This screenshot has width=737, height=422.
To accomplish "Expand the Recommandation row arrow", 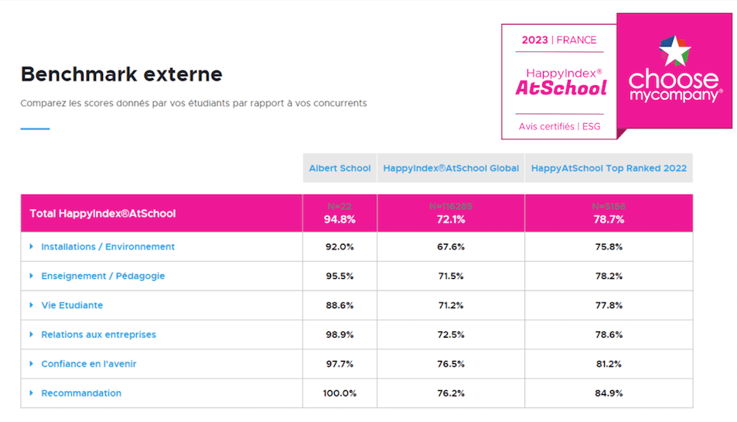I will click(x=32, y=393).
